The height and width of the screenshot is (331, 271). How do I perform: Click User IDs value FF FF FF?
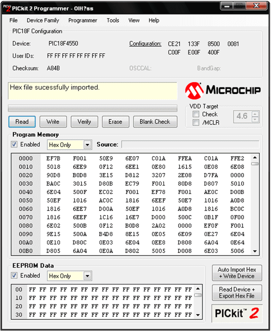point(76,56)
